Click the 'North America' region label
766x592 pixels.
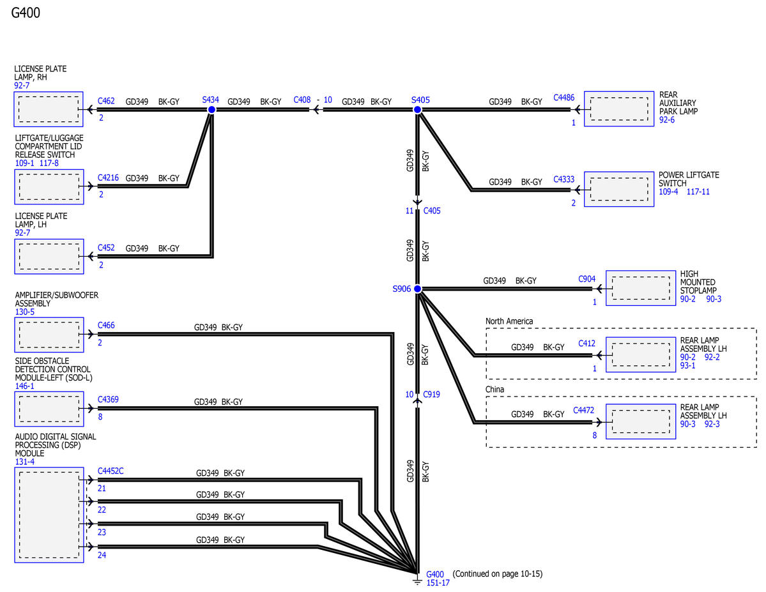[x=509, y=321]
